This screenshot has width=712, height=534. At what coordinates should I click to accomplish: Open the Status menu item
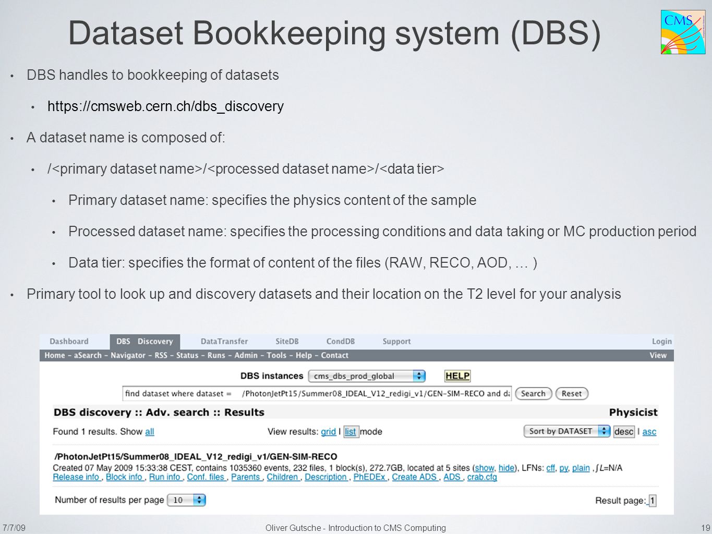click(187, 356)
